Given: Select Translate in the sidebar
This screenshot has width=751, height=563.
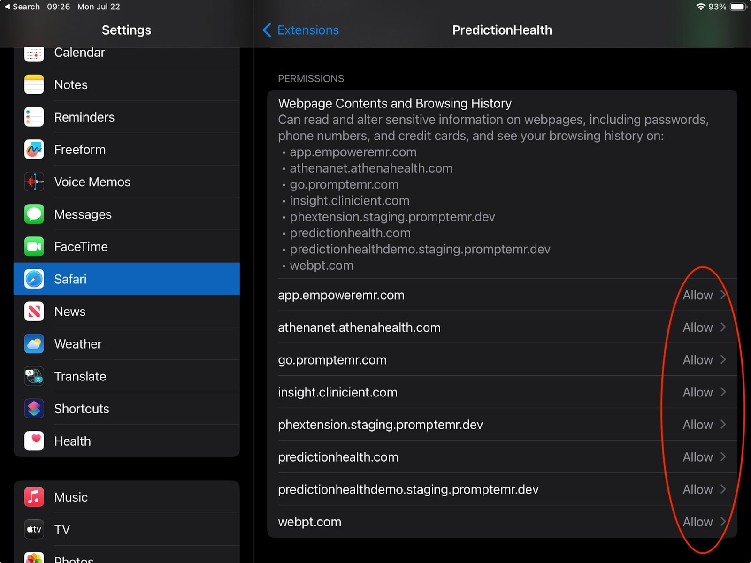Looking at the screenshot, I should click(x=127, y=376).
